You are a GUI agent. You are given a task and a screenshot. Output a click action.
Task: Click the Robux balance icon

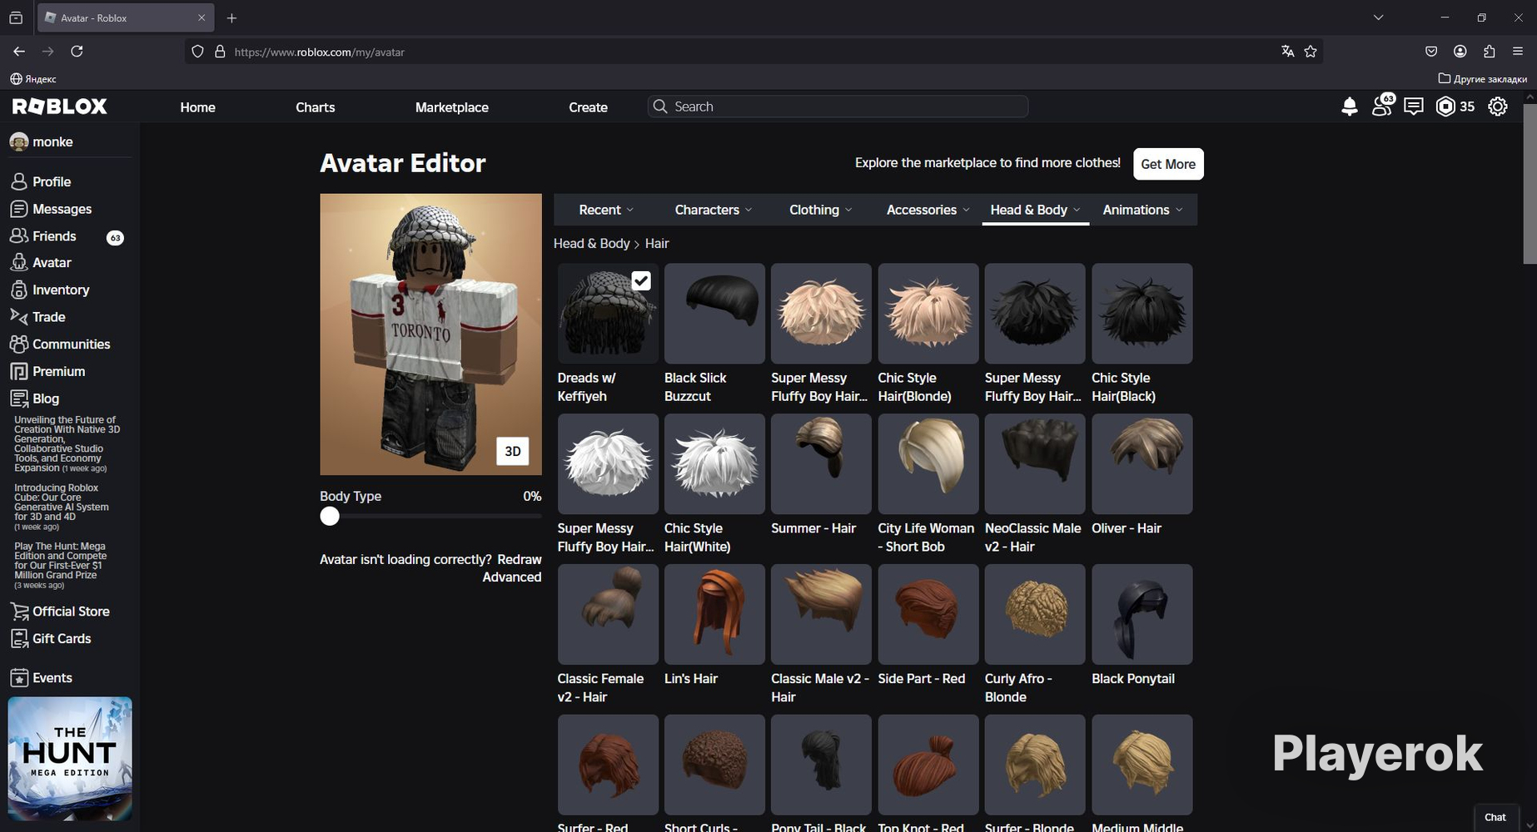[1446, 106]
